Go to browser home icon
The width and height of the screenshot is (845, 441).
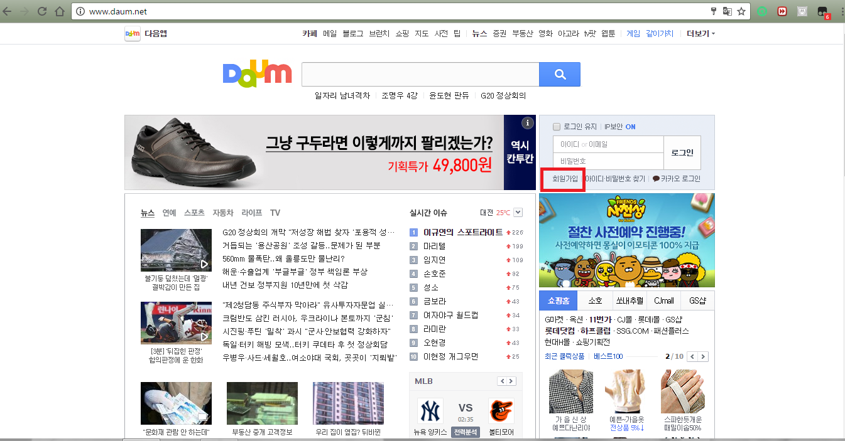59,11
